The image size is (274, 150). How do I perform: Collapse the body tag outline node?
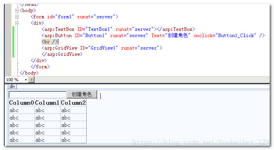tap(17, 11)
